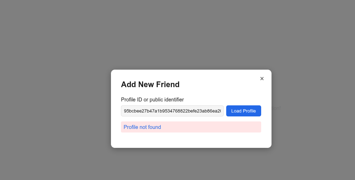Focus the Profile ID input field
The width and height of the screenshot is (355, 180).
[172, 111]
